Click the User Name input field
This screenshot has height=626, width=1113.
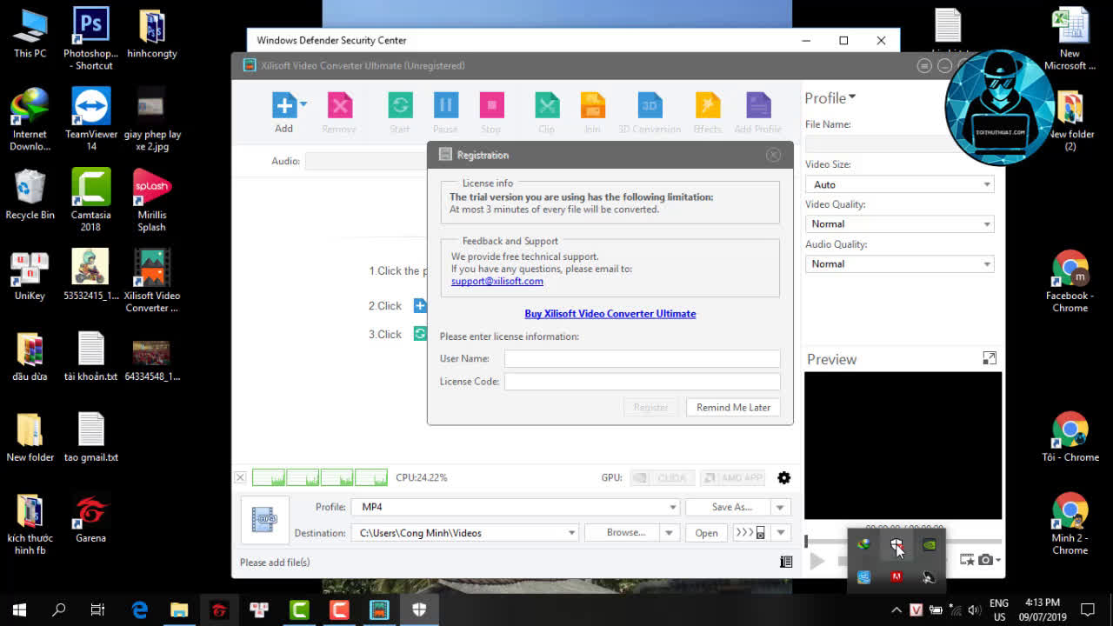click(x=643, y=358)
